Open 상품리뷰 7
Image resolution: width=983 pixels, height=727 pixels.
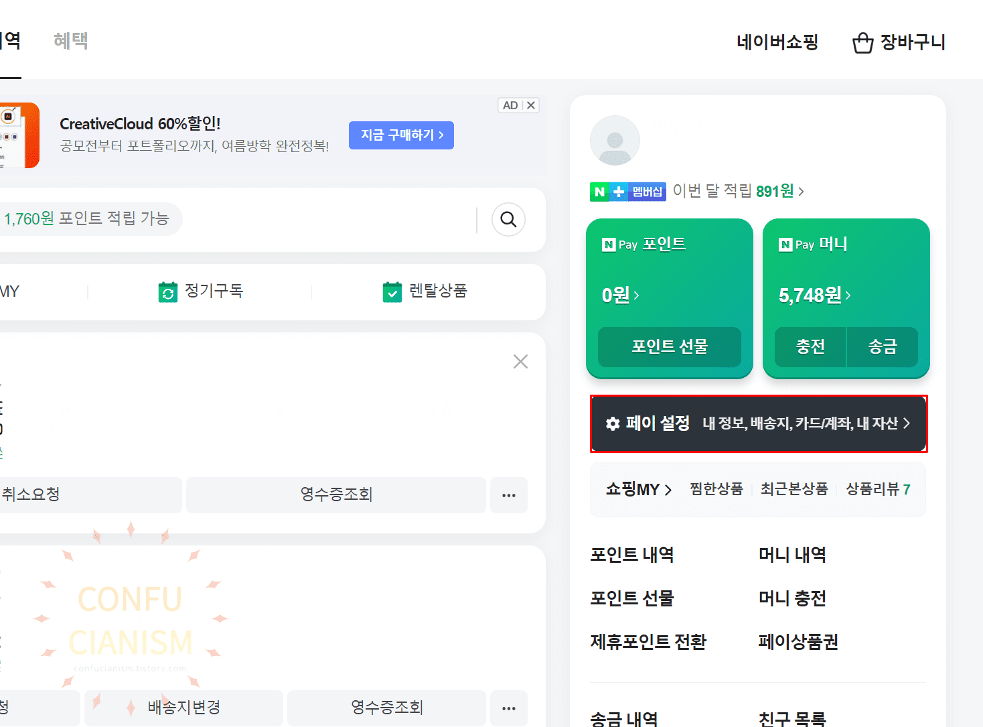pyautogui.click(x=879, y=489)
